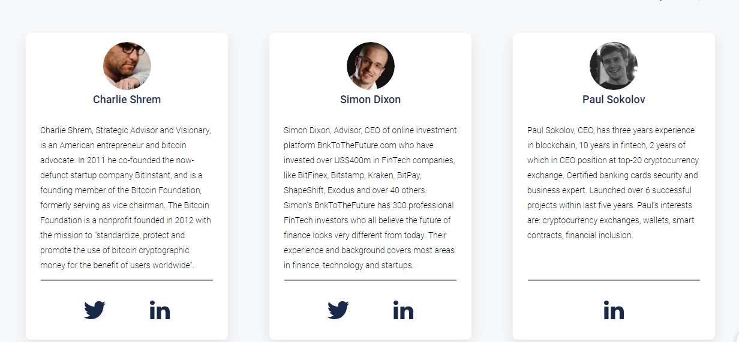The image size is (739, 342).
Task: Click the Charlie Shrem name heading
Action: click(x=127, y=100)
